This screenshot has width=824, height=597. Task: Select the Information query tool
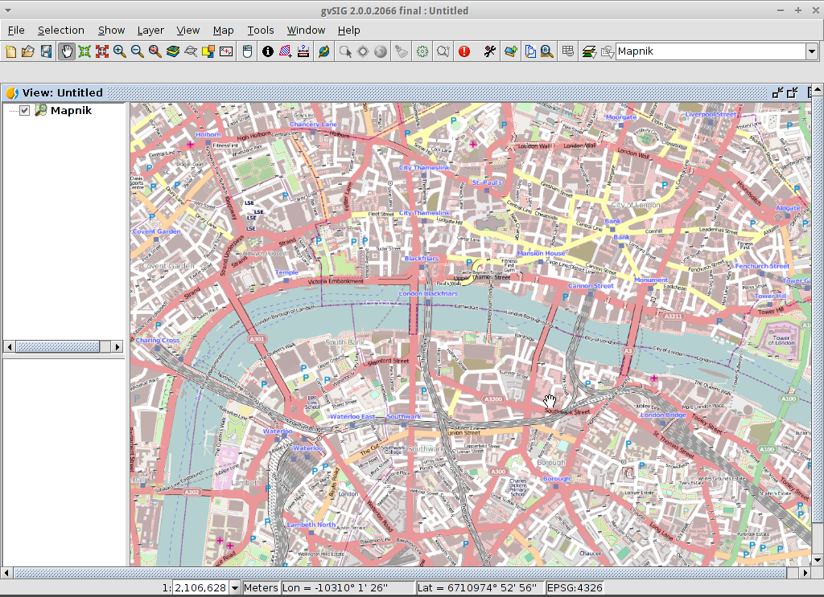[268, 51]
